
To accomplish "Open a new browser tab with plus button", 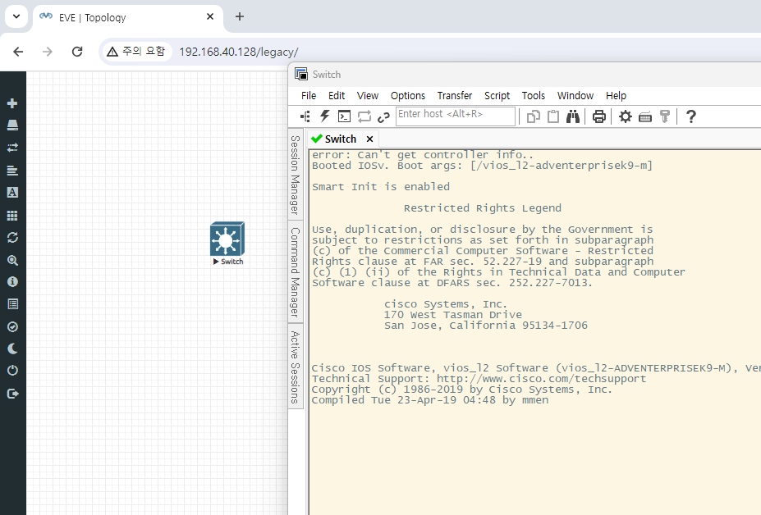I will coord(239,16).
